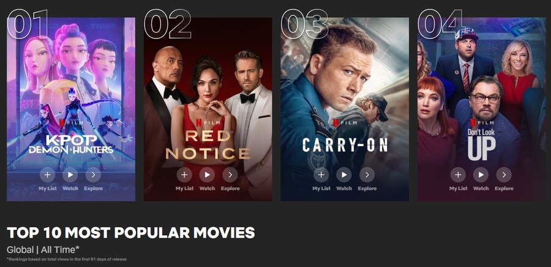Play Carry-On using Watch icon
551x267 pixels.
(x=344, y=175)
